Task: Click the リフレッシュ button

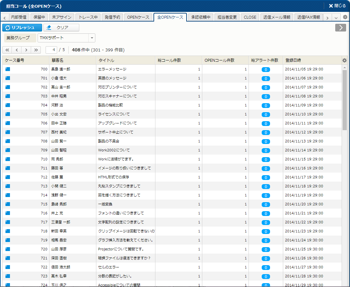Action: coord(22,28)
